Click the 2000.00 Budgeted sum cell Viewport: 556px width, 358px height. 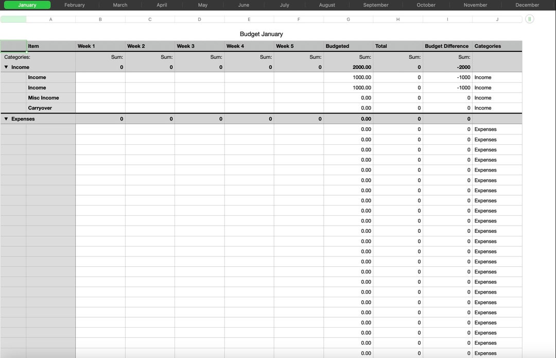(x=348, y=67)
